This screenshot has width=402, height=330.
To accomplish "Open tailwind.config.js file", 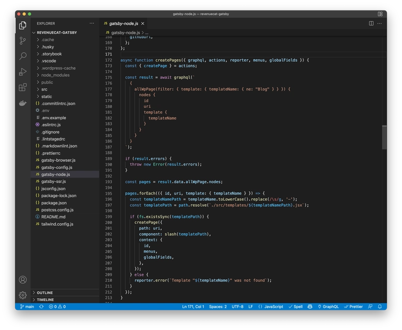I will tap(65, 224).
